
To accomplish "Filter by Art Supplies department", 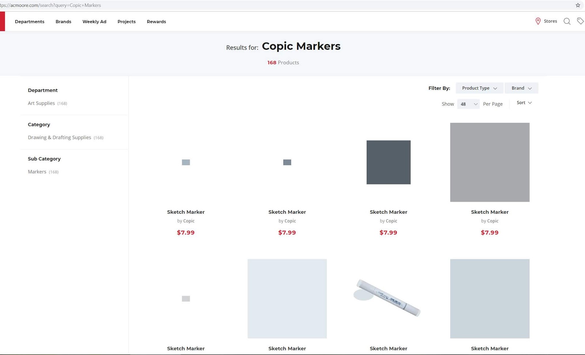I will (x=47, y=103).
